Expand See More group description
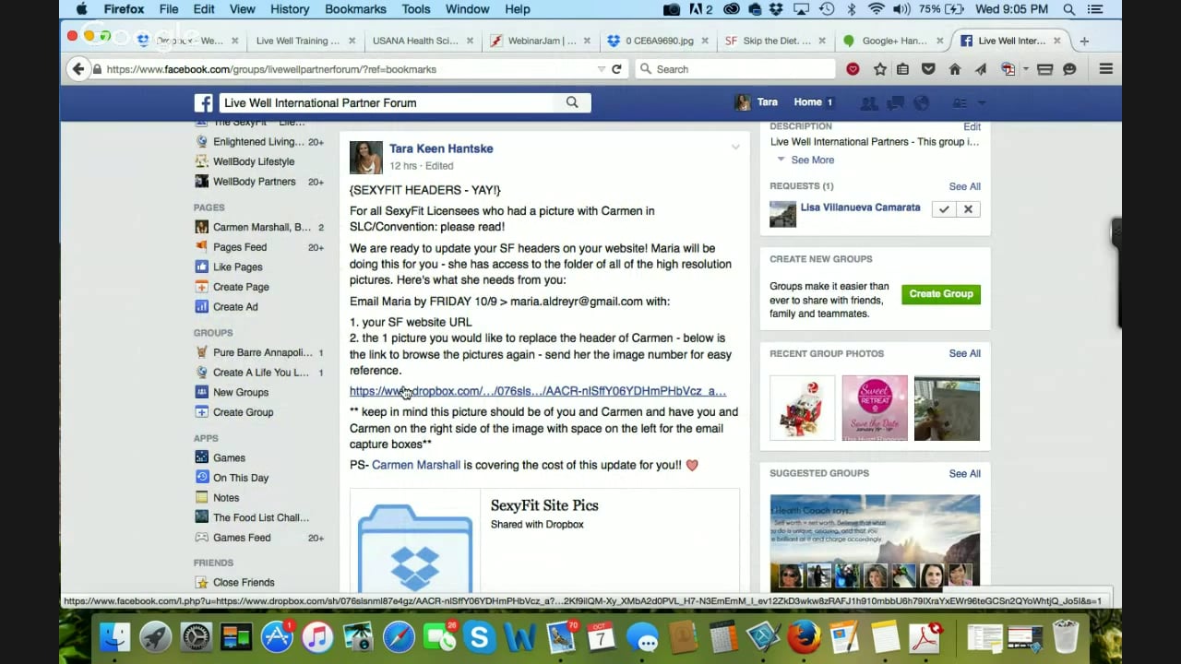1181x664 pixels. coord(812,160)
